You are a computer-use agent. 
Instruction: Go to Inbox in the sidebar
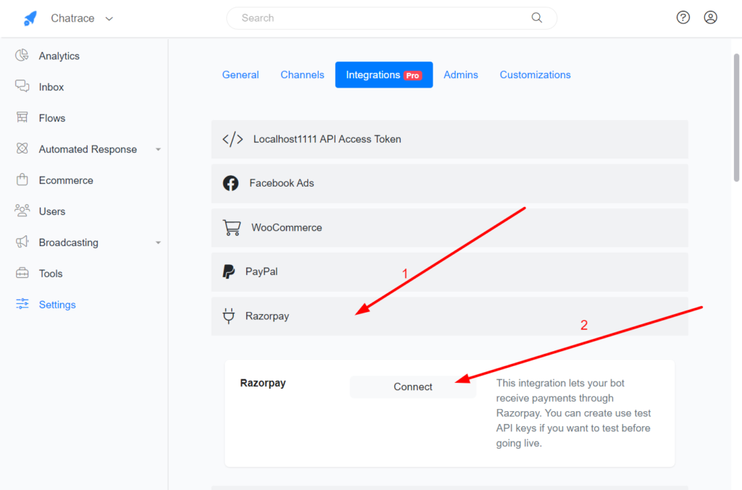point(51,87)
